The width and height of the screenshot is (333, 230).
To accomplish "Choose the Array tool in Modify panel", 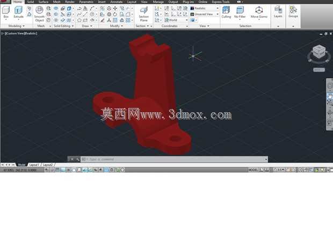I will (x=128, y=20).
